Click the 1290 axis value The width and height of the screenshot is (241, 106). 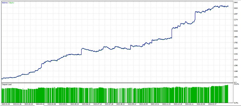tap(236, 66)
